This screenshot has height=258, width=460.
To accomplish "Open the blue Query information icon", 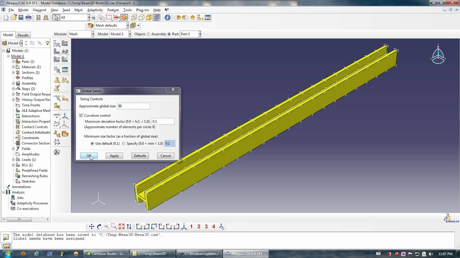I will [x=167, y=18].
